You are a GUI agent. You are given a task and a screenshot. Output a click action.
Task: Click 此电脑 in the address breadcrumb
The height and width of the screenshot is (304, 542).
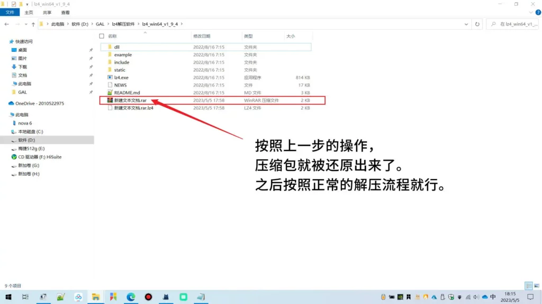pos(58,24)
